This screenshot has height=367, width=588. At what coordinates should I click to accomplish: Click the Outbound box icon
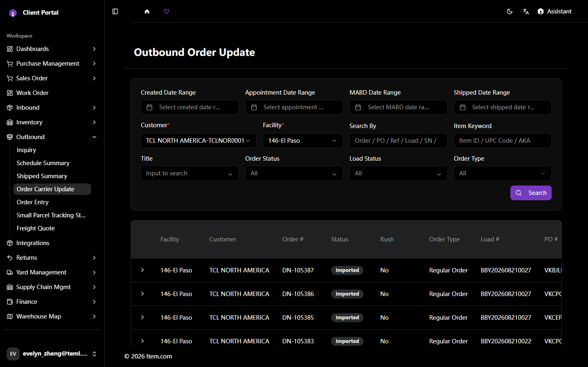coord(10,137)
